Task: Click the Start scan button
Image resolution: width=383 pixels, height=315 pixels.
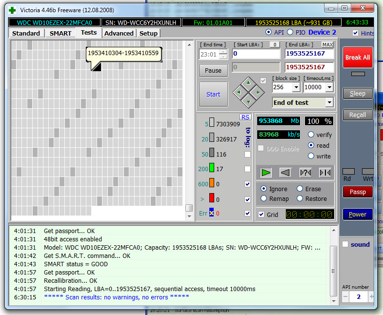Action: coord(213,94)
